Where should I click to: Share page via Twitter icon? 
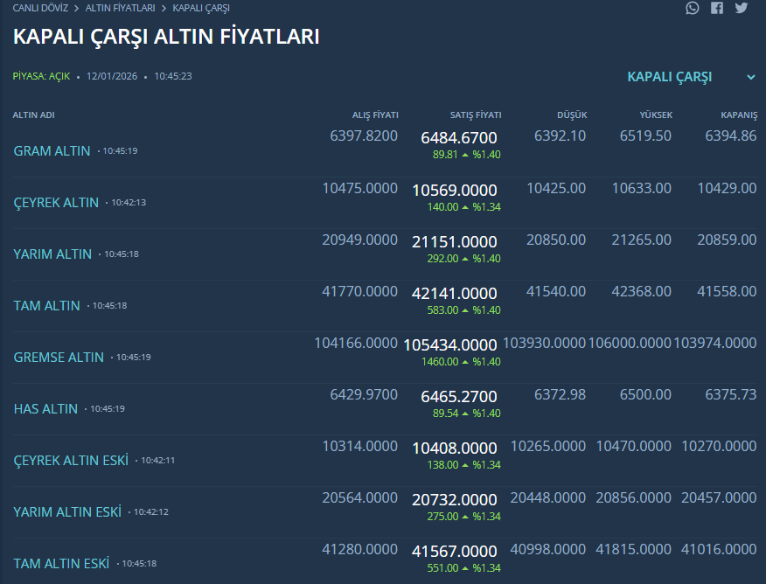pos(742,8)
